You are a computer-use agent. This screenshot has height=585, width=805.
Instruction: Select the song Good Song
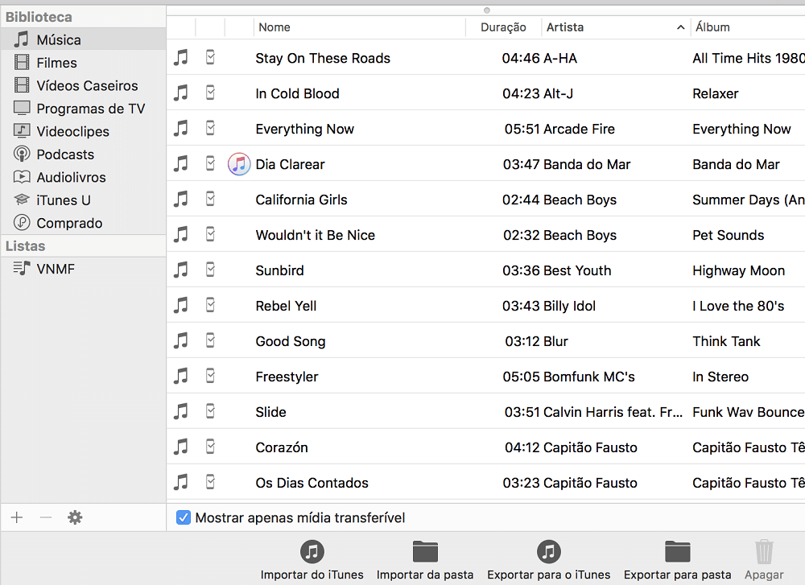[291, 341]
